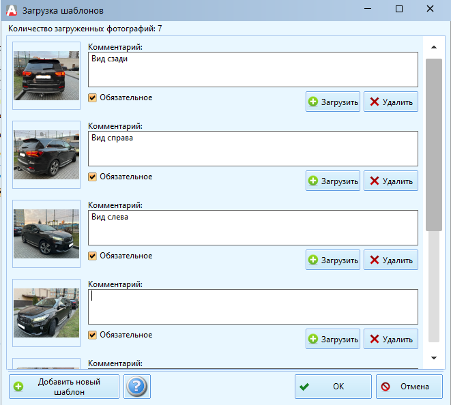Click the Вид слева comment field
Viewport: 451px width, 405px height.
point(253,228)
